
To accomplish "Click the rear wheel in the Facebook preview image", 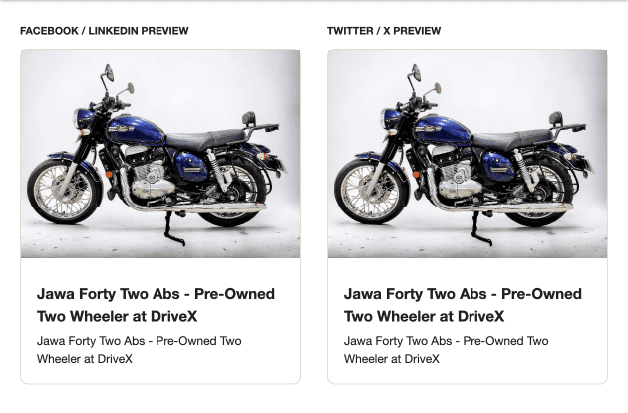I will [x=236, y=193].
